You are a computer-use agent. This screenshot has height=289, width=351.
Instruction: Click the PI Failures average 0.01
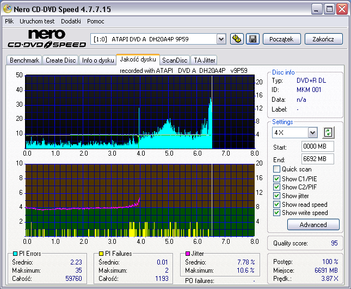pos(162,262)
